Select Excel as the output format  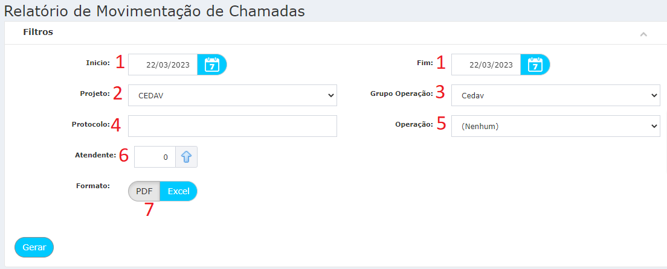[x=179, y=191]
